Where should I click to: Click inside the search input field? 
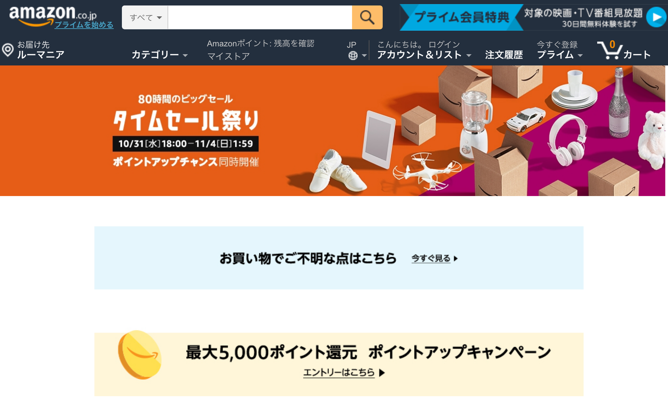pyautogui.click(x=260, y=17)
